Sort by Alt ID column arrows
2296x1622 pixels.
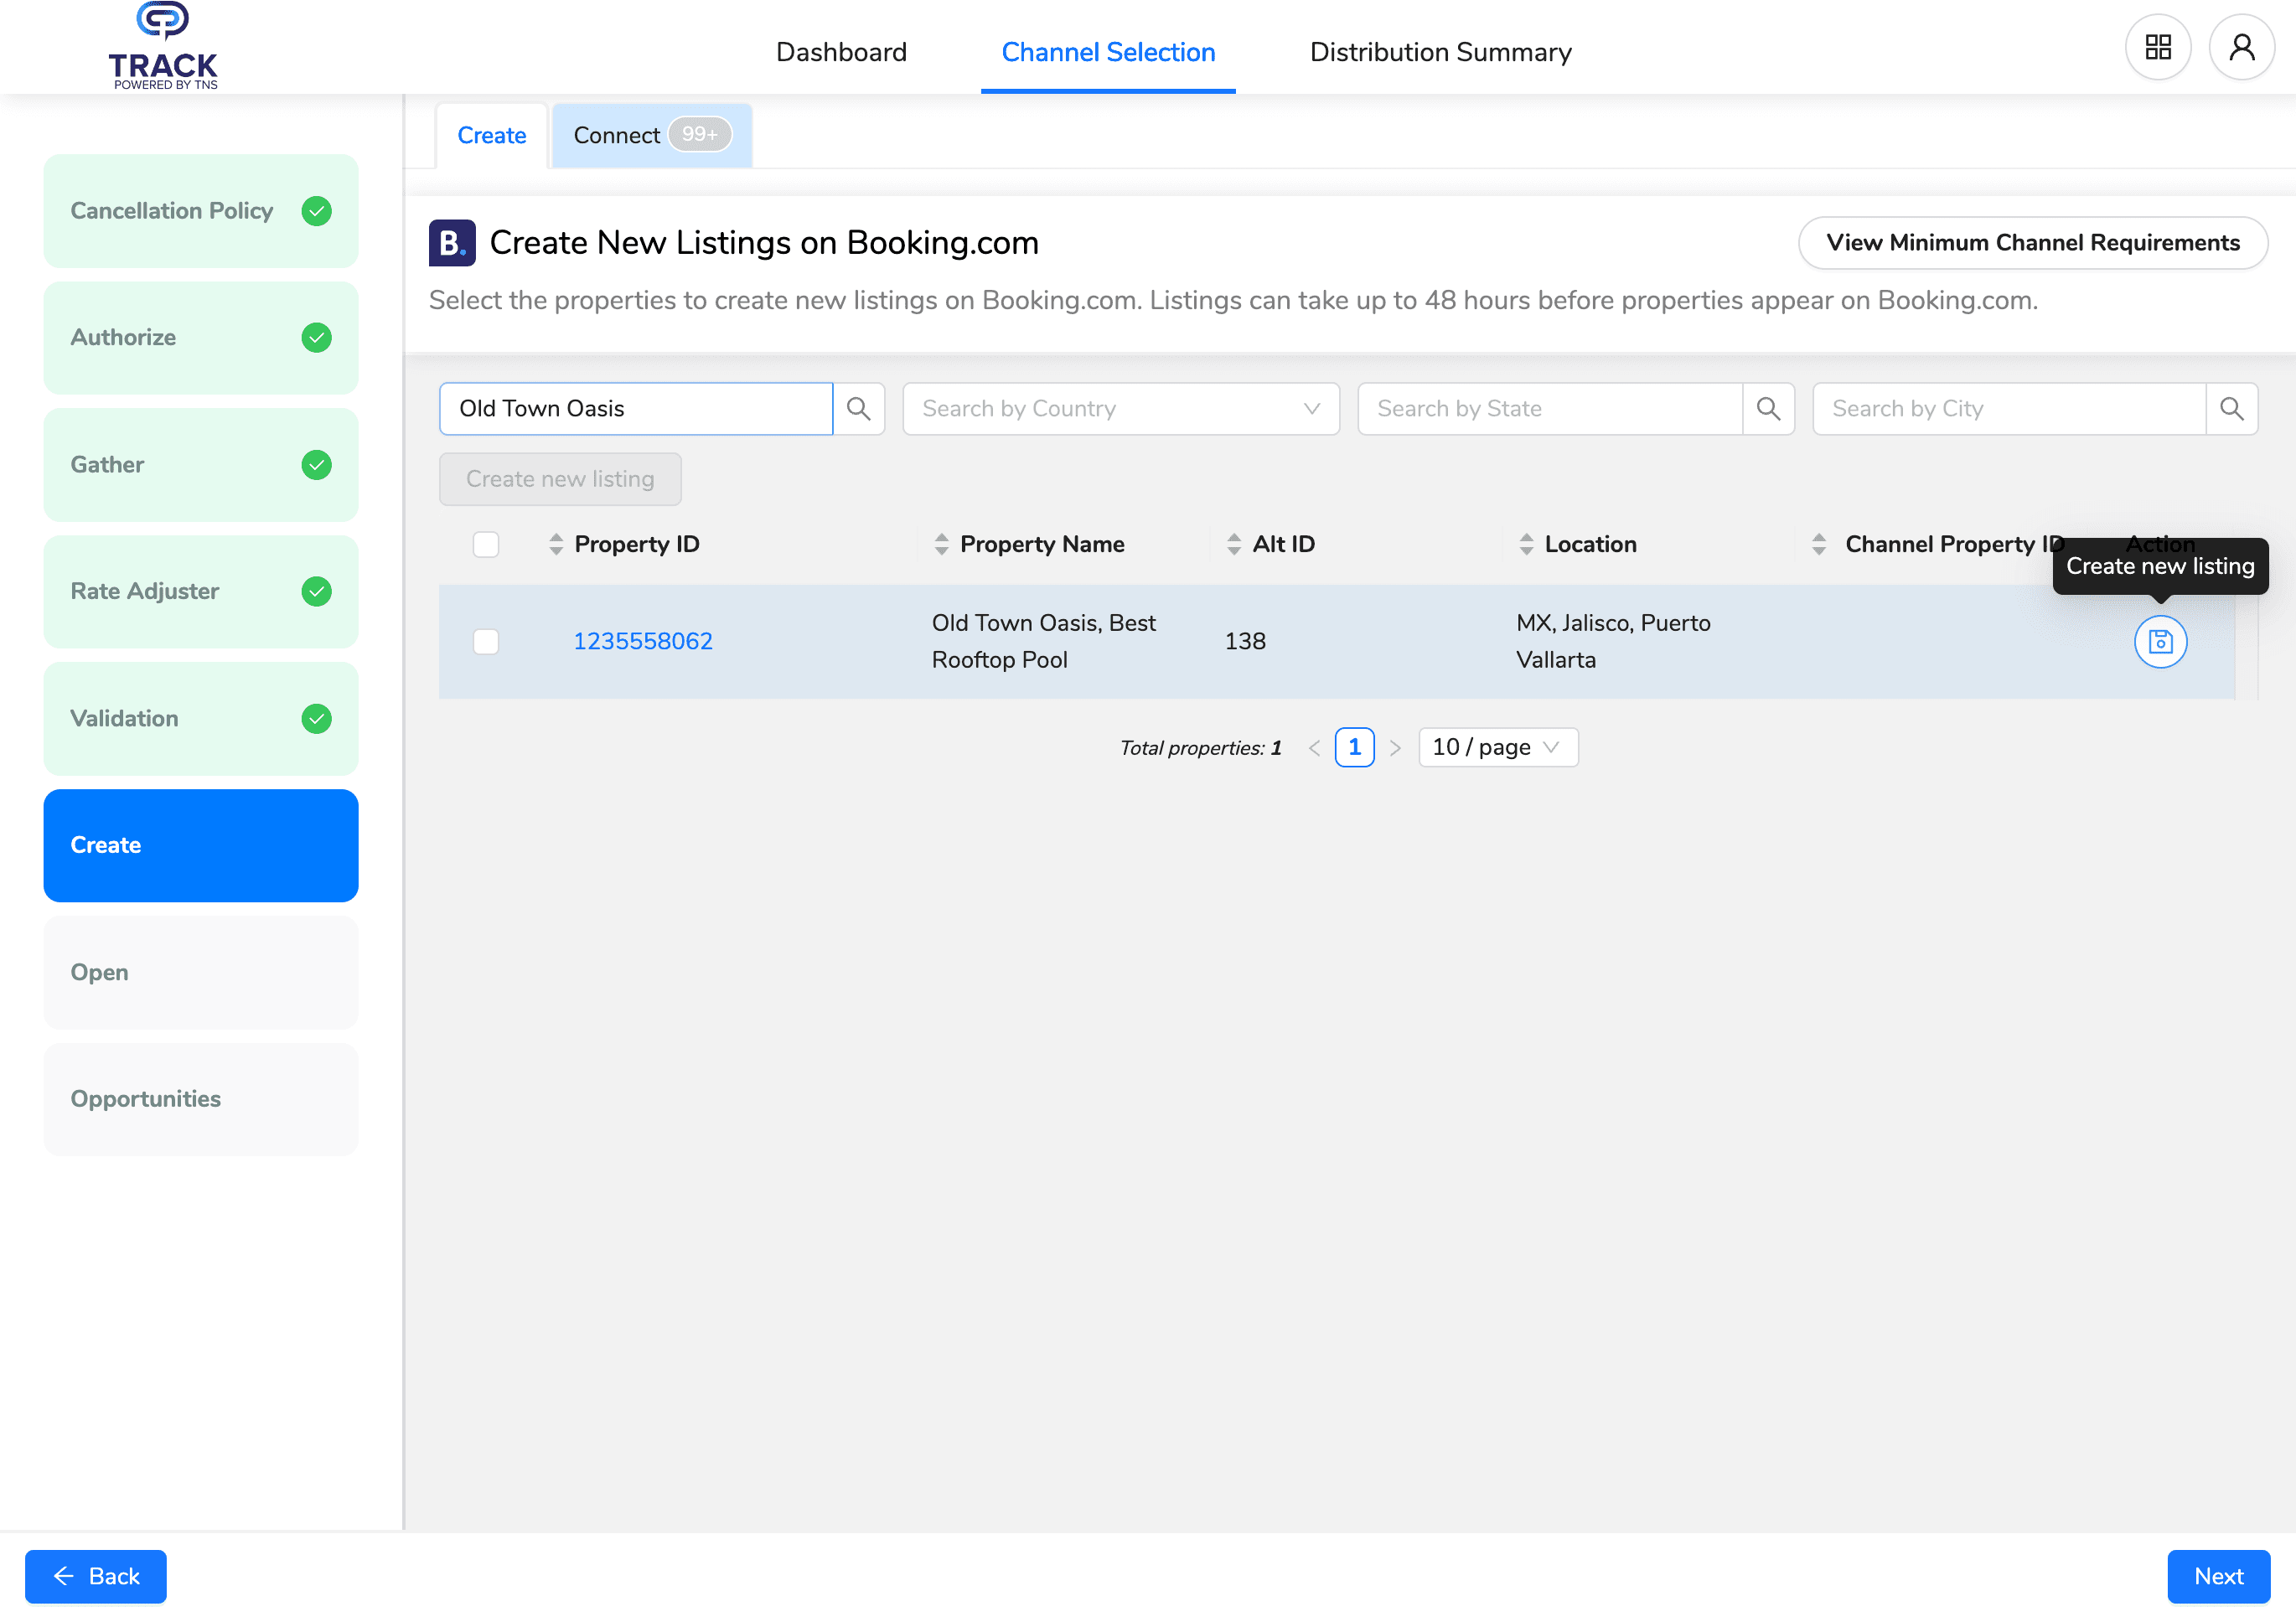pyautogui.click(x=1234, y=544)
